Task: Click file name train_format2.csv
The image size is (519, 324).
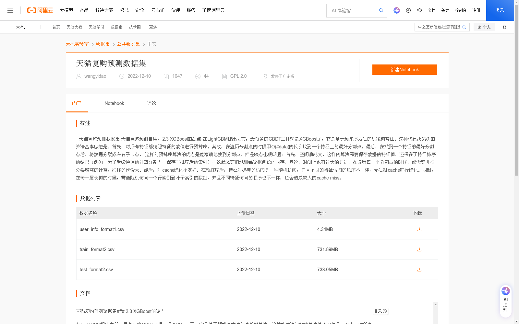Action: [x=97, y=249]
